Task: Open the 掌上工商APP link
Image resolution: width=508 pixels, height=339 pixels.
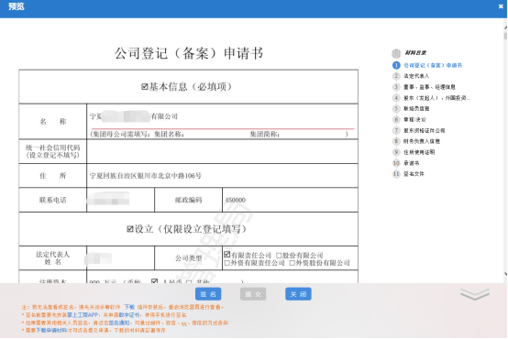Action: tap(83, 315)
